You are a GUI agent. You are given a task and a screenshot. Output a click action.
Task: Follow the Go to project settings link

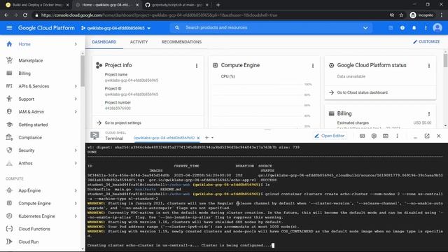[x=123, y=123]
